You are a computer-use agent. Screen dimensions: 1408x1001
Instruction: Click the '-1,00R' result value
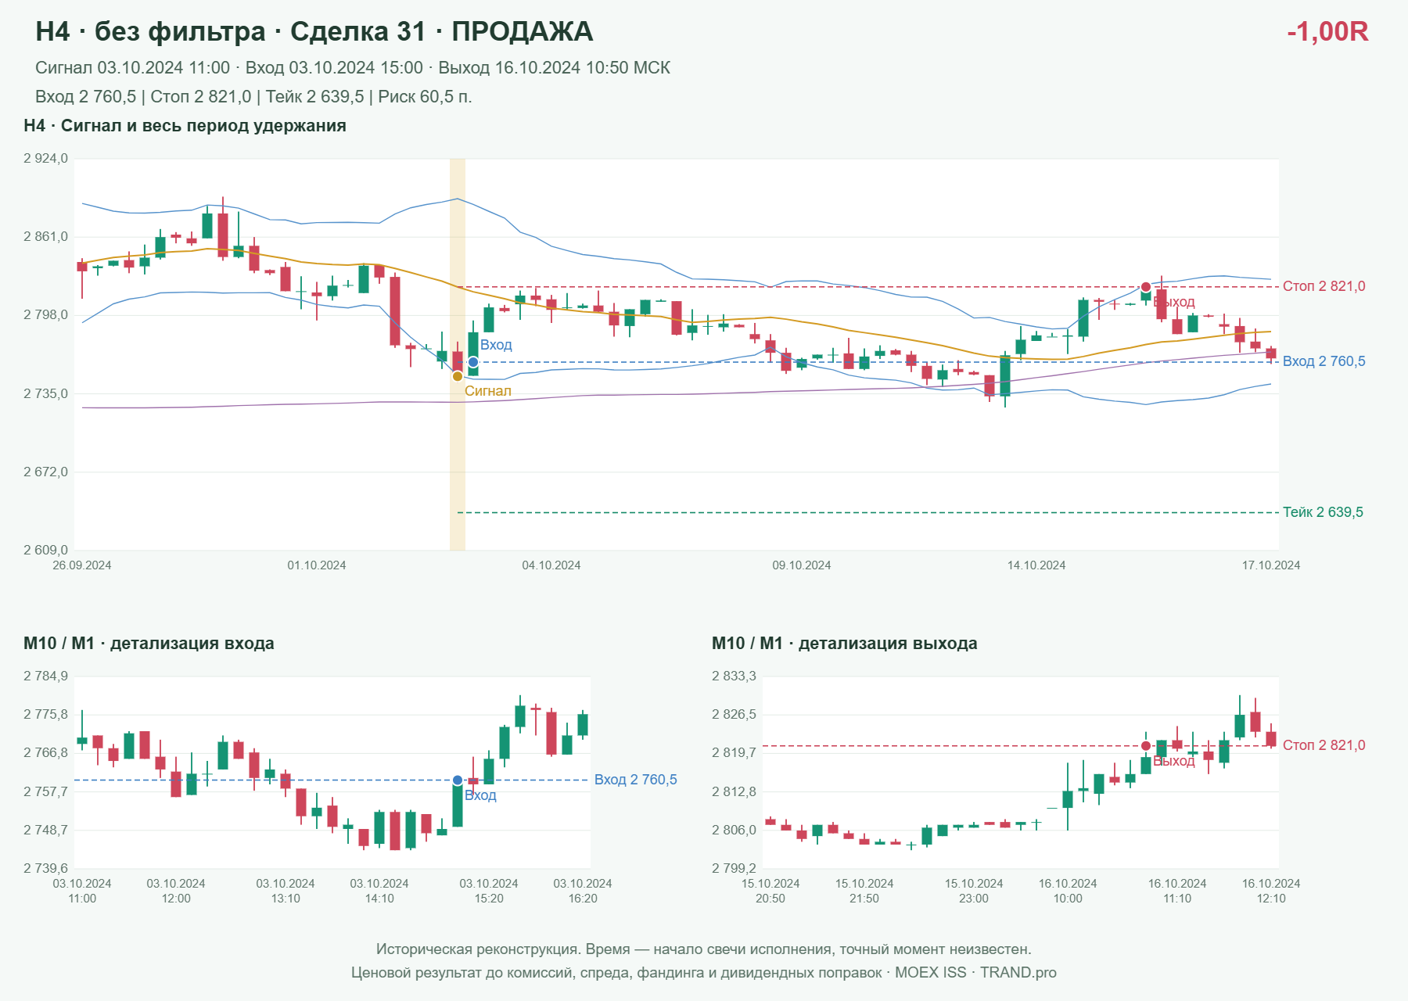(x=1327, y=31)
